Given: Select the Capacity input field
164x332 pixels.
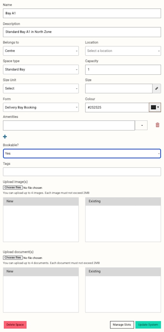Looking at the screenshot, I should 123,70.
